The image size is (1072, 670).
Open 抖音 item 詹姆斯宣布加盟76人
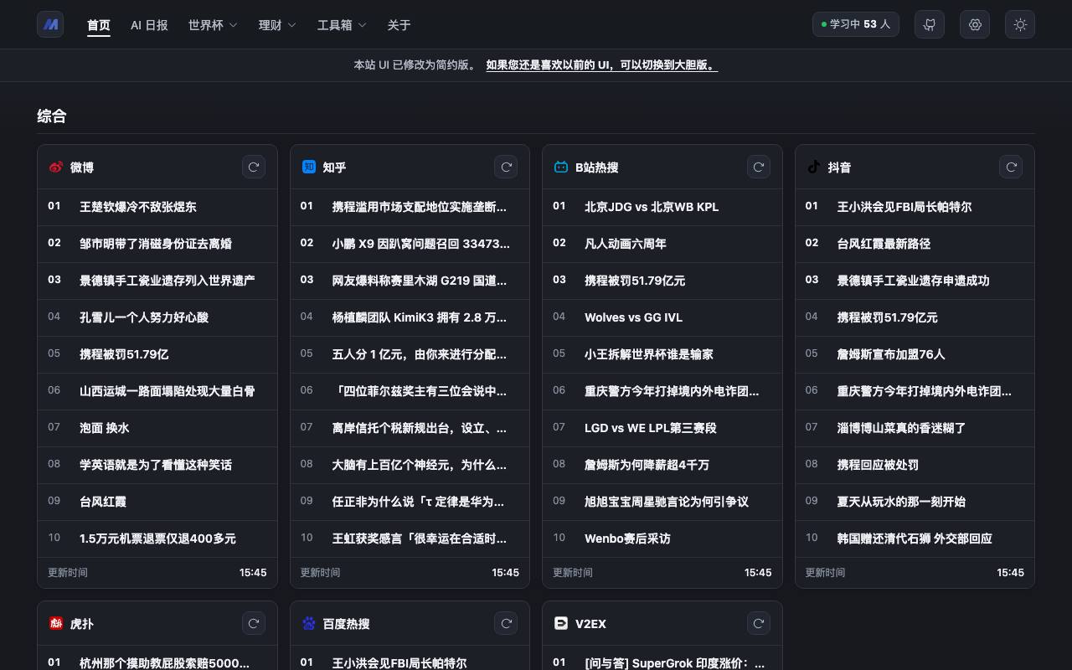coord(915,354)
